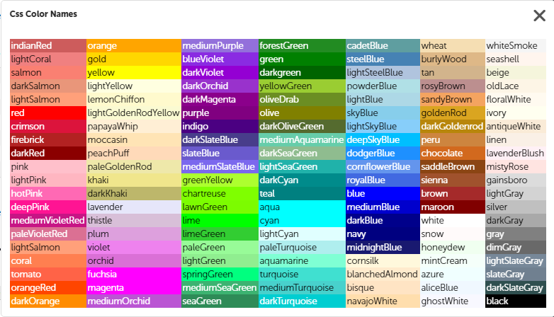Pick the khaki color swatch
554x317 pixels.
pyautogui.click(x=134, y=180)
